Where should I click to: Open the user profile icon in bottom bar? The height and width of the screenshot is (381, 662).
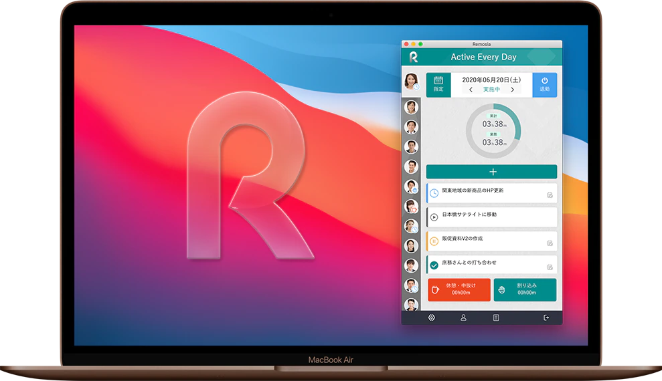[x=463, y=317]
